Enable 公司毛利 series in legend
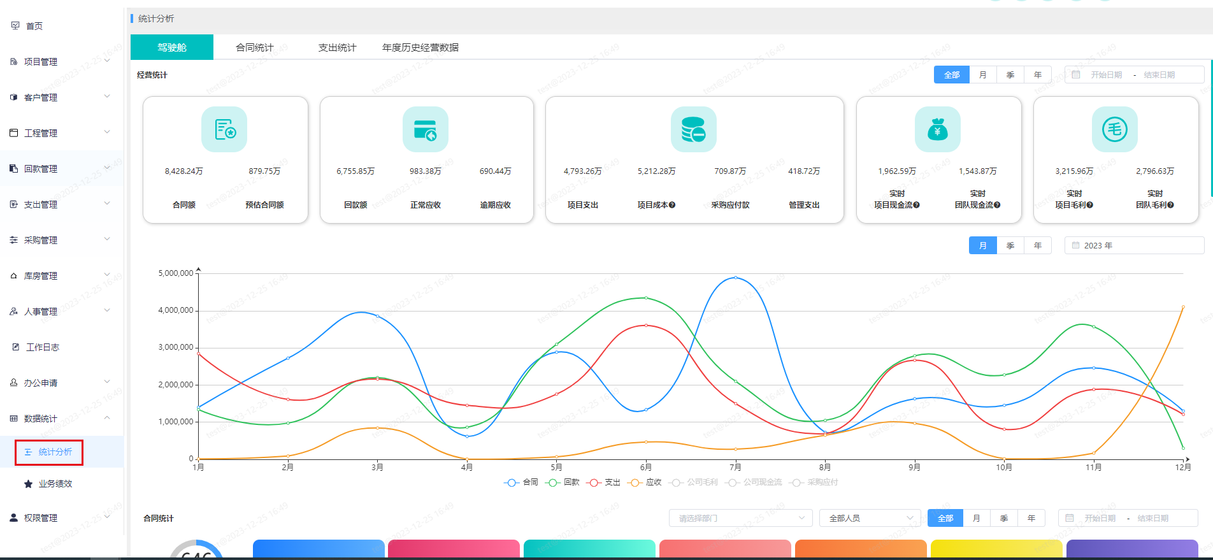 [693, 482]
